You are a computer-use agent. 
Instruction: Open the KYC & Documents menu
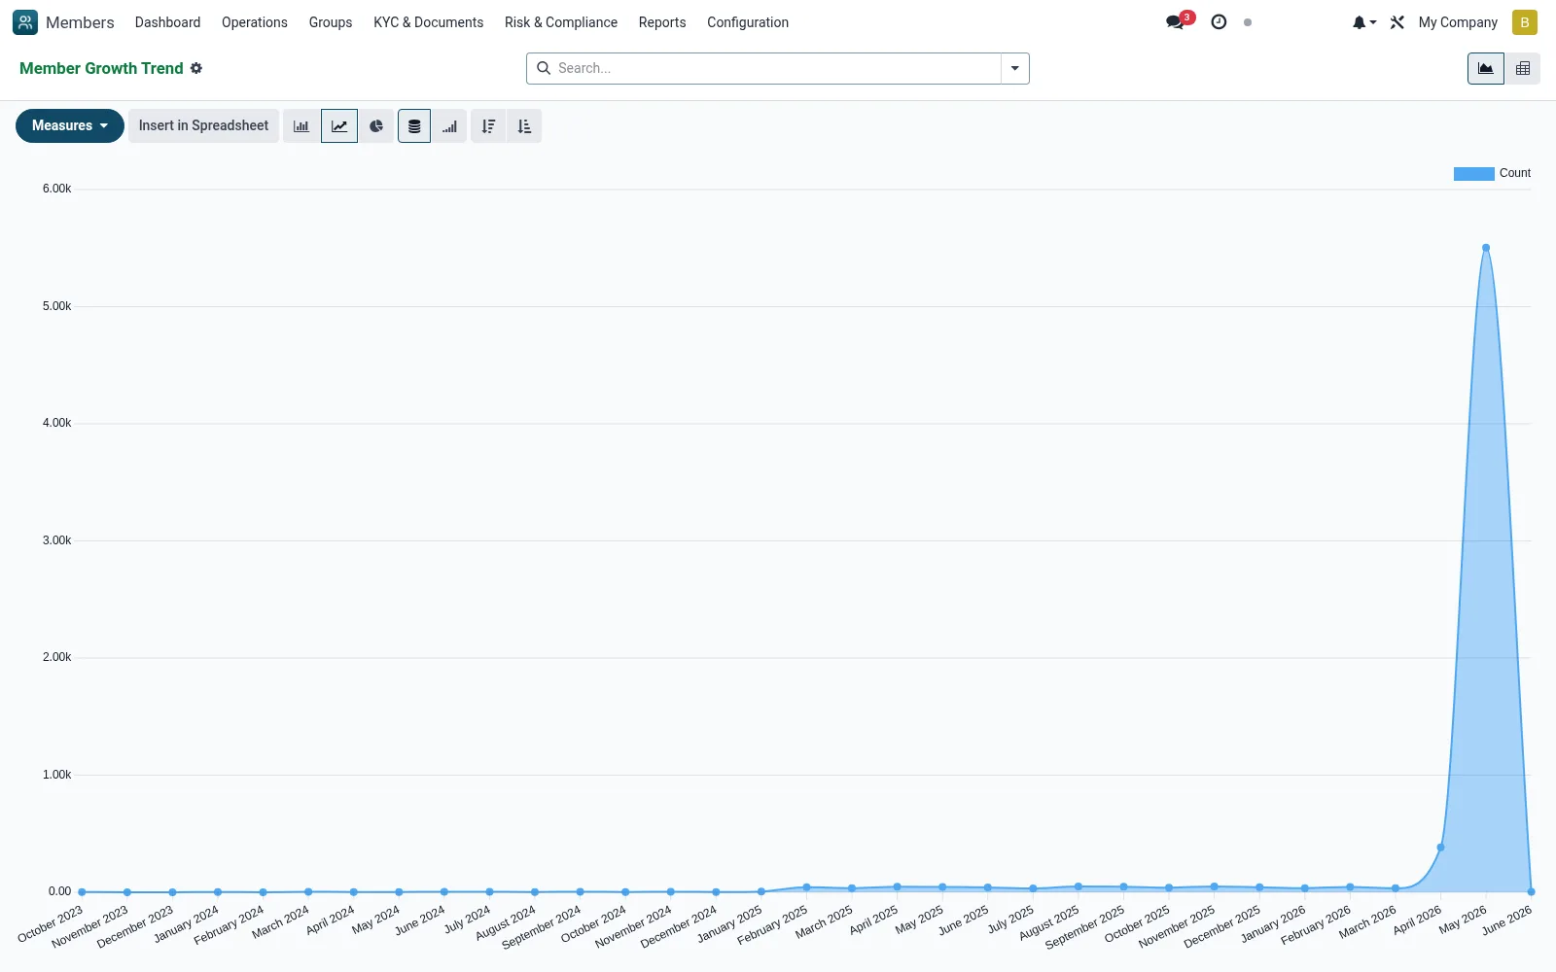click(428, 22)
